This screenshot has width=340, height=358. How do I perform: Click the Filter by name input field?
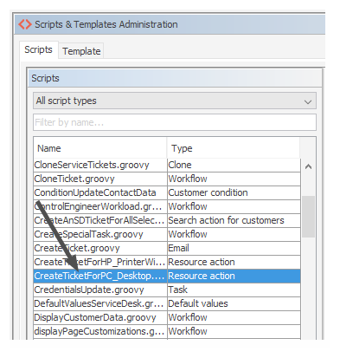tap(175, 122)
